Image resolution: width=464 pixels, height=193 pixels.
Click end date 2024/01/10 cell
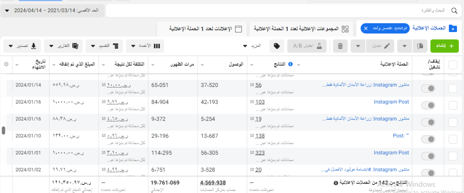tap(27, 136)
